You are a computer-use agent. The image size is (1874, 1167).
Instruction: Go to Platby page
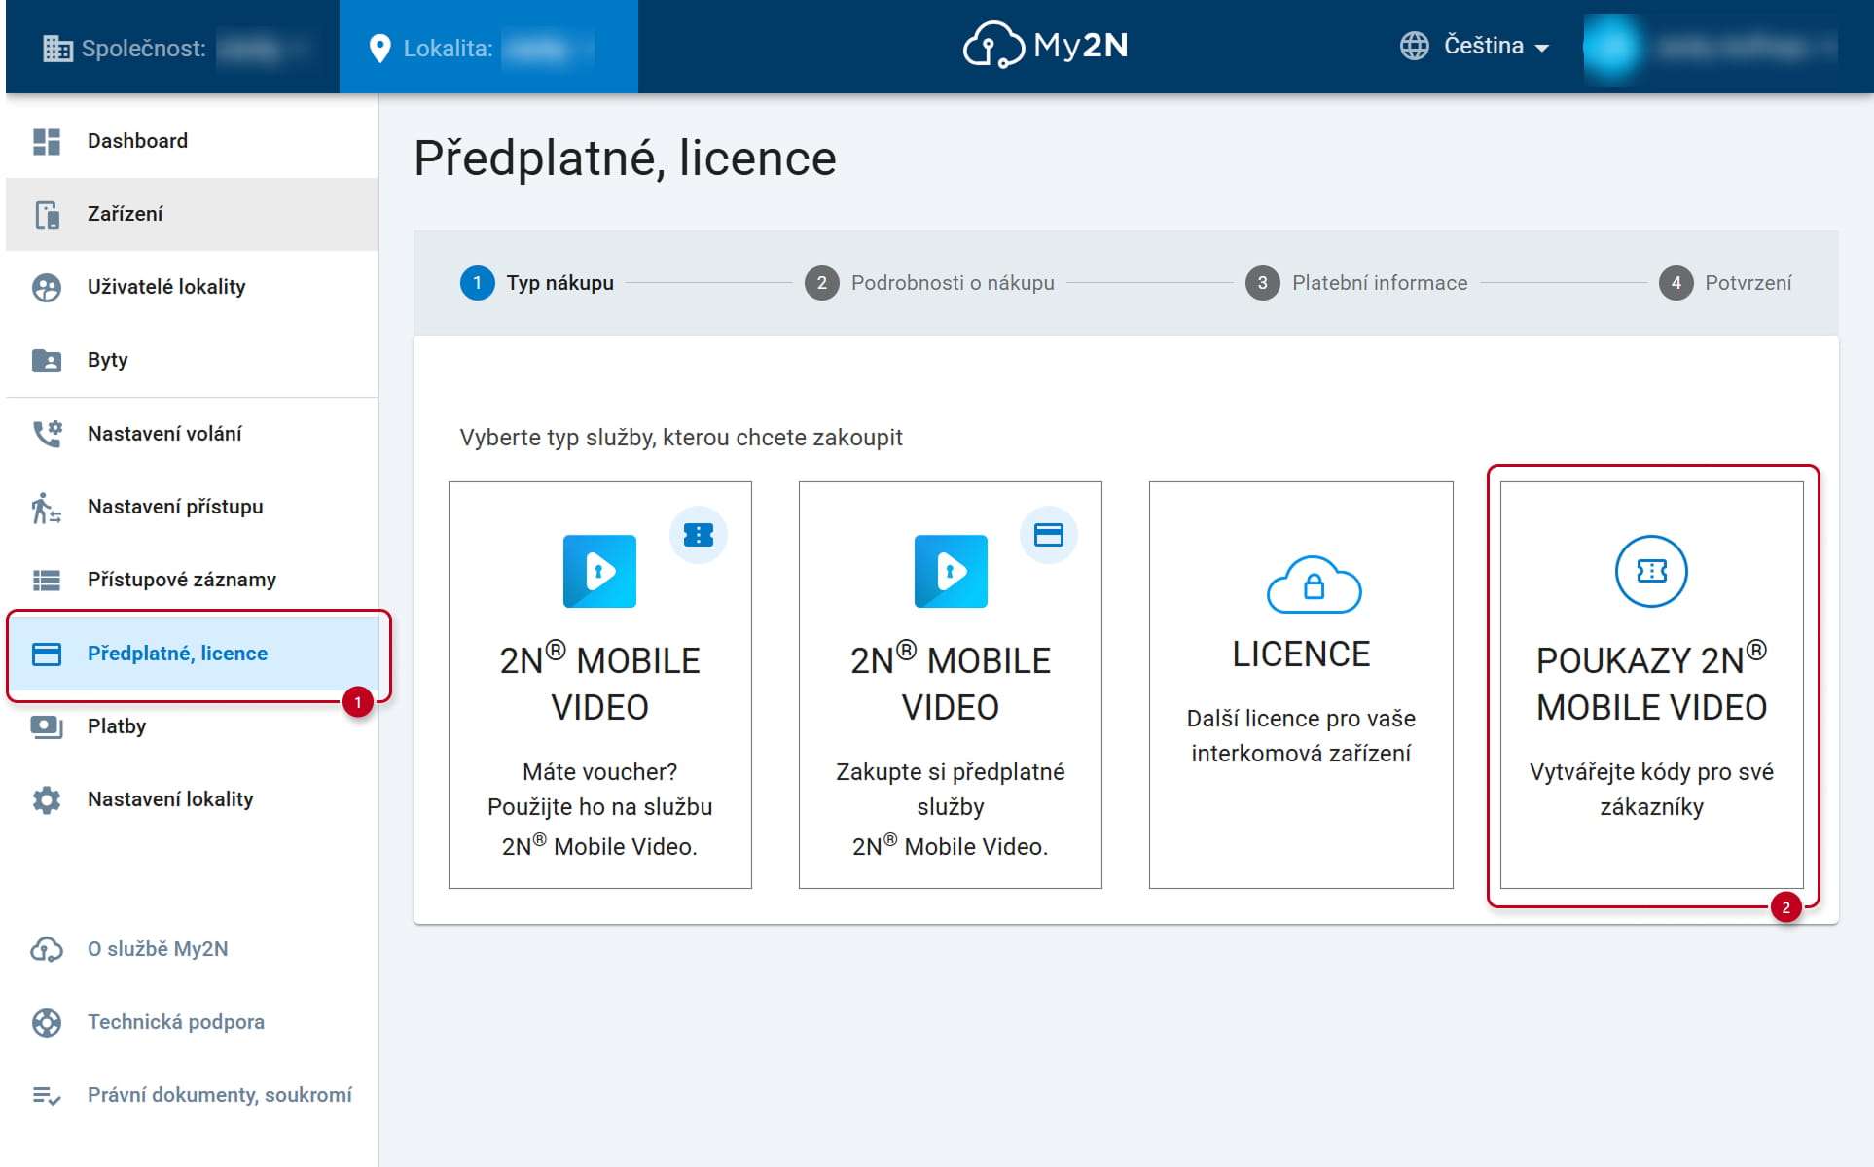pos(192,726)
